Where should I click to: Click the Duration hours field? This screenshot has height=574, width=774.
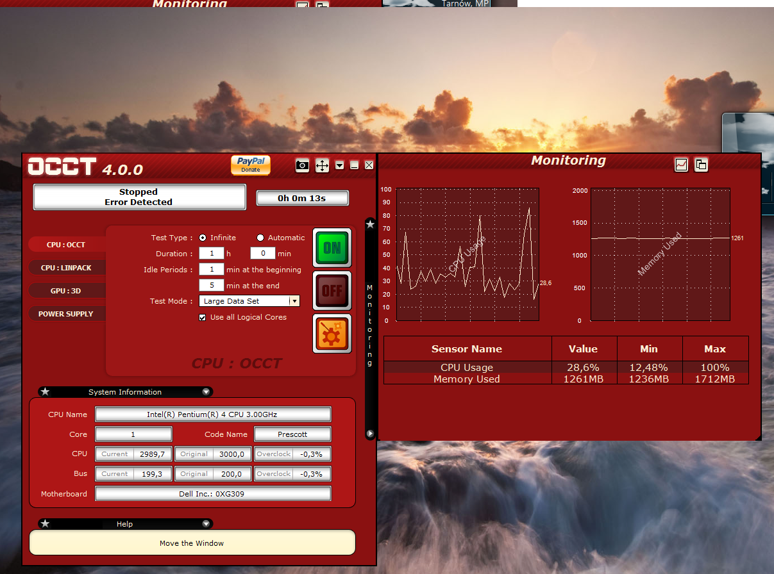coord(212,254)
